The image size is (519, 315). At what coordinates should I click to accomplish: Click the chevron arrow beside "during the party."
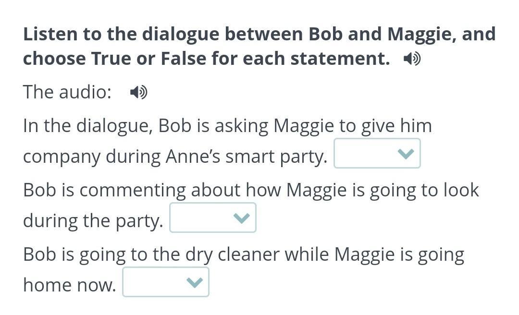(242, 218)
